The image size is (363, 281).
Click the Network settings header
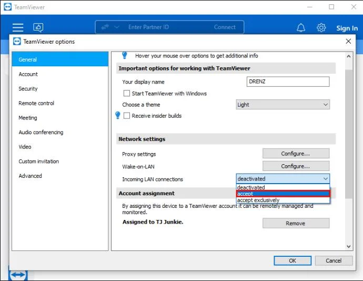(226, 139)
